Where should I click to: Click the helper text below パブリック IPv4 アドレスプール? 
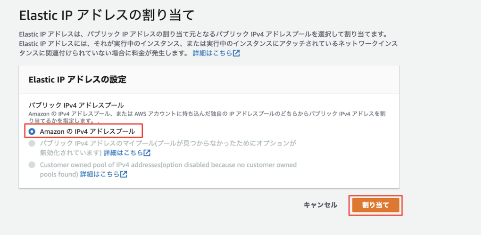189,114
